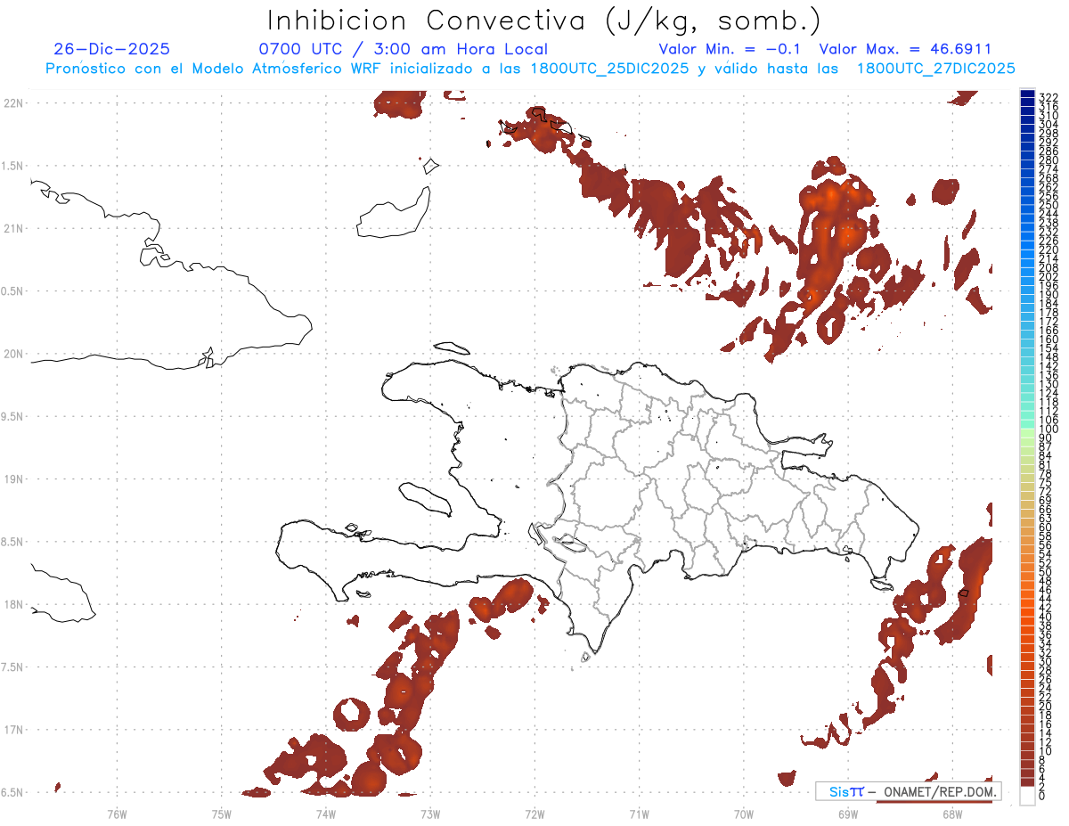The width and height of the screenshot is (1069, 826).
Task: Click the 18N latitude label
Action: click(13, 605)
